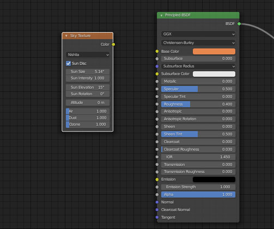Click the Sun Elevation field
The width and height of the screenshot is (274, 229).
tap(88, 88)
